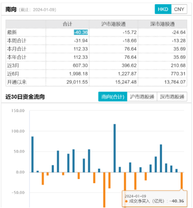Click the 1,227.87 six-month value
This screenshot has width=193, height=208.
coord(127,74)
